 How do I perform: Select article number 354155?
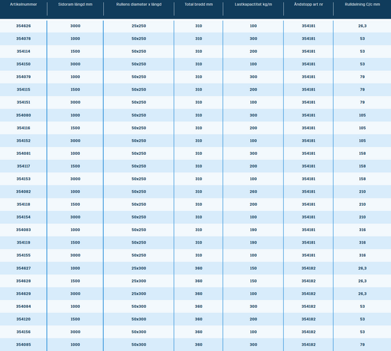point(23,255)
